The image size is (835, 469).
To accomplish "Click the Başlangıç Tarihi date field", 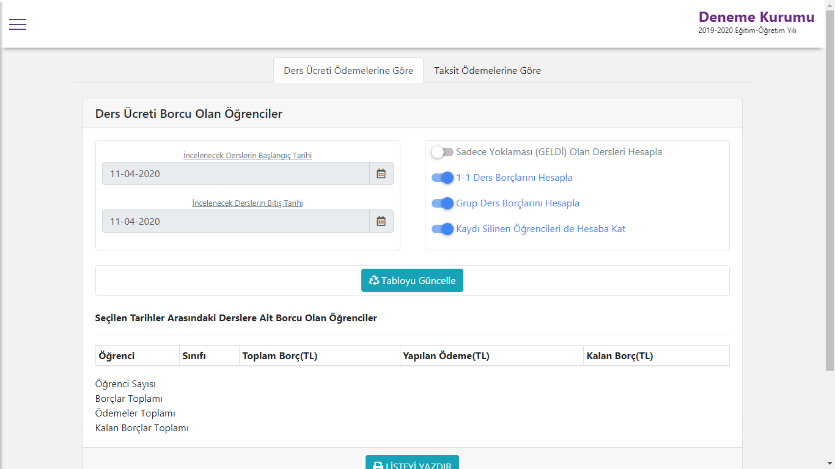I will pyautogui.click(x=236, y=173).
